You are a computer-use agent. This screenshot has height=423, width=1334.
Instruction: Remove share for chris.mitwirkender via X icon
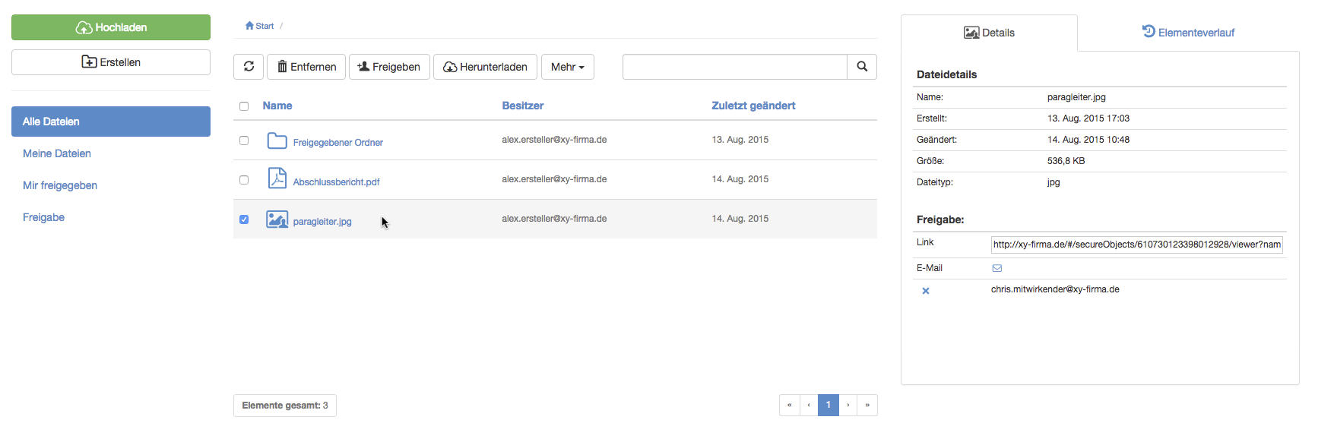926,291
